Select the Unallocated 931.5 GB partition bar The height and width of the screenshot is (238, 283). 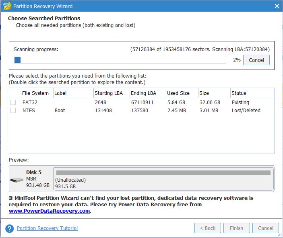click(163, 179)
